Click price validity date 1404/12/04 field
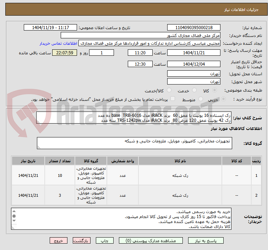This screenshot has height=250, width=268. coord(194,64)
